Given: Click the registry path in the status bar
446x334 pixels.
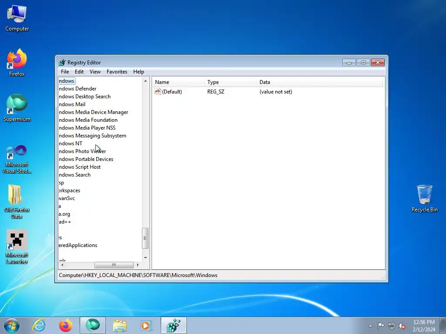Looking at the screenshot, I should [x=138, y=275].
